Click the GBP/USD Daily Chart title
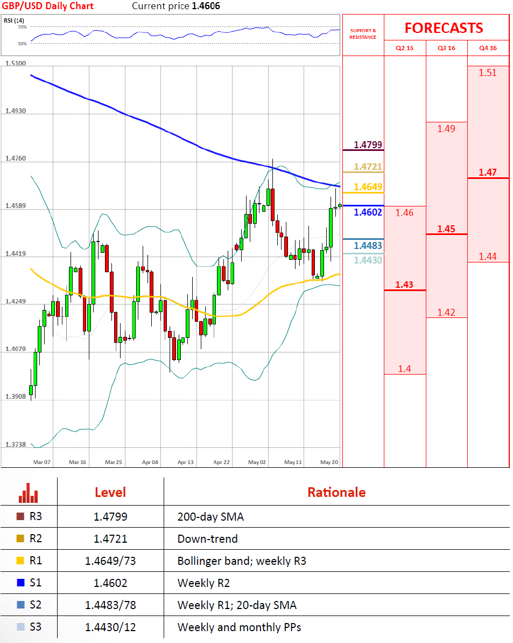 pyautogui.click(x=47, y=6)
